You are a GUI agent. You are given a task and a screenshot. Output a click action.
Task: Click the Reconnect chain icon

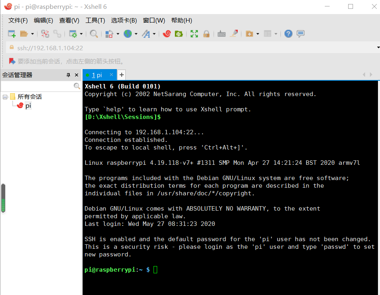coord(57,34)
